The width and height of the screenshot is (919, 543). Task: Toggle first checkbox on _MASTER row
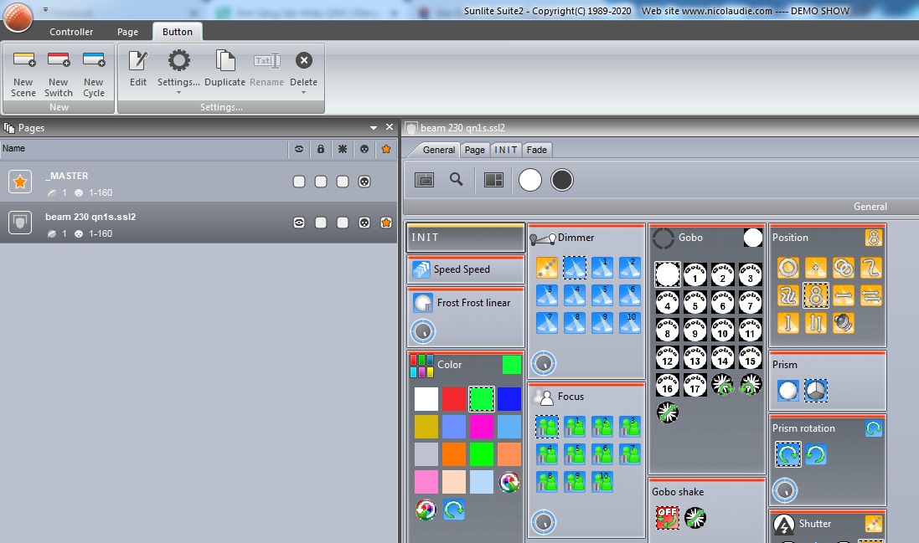(x=299, y=182)
